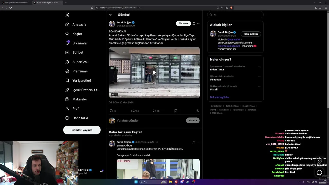Click Yanıtını gönder reply field

(x=150, y=121)
